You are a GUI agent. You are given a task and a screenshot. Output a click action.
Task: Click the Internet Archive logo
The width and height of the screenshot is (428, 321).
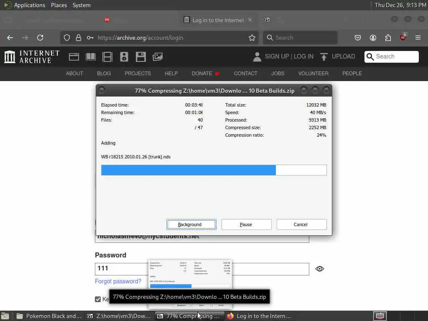coord(32,57)
